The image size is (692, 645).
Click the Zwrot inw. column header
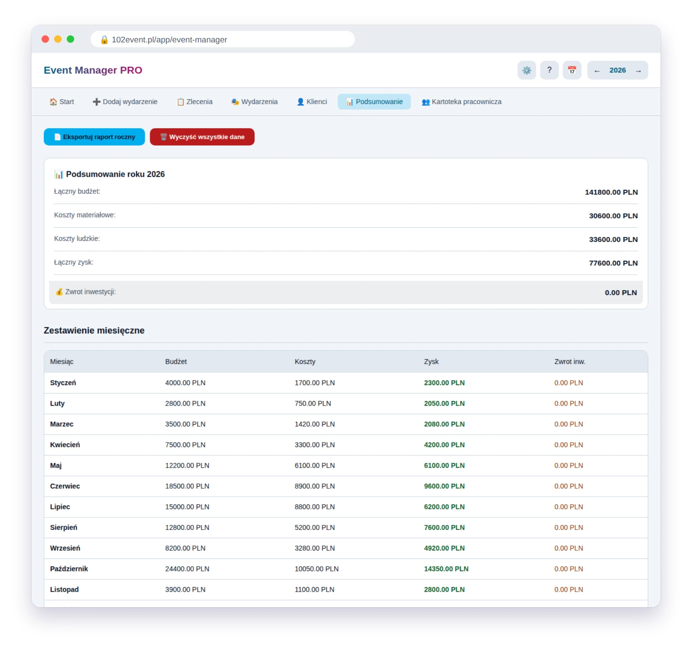coord(570,362)
